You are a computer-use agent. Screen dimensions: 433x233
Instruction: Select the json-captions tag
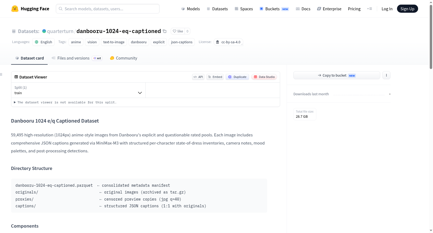[182, 42]
